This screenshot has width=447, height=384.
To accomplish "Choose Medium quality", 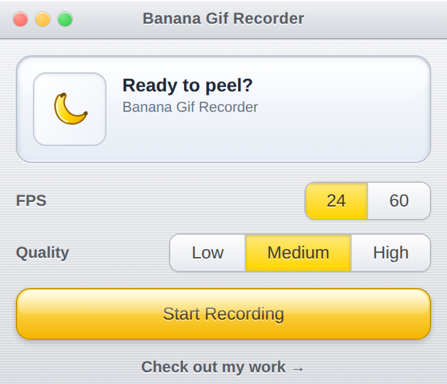I will [298, 252].
